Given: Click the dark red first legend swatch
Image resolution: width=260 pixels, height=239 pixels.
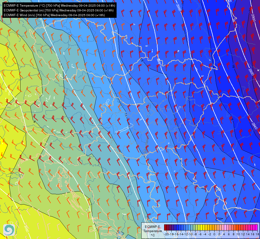Looking at the screenshot, I should click(x=165, y=227).
